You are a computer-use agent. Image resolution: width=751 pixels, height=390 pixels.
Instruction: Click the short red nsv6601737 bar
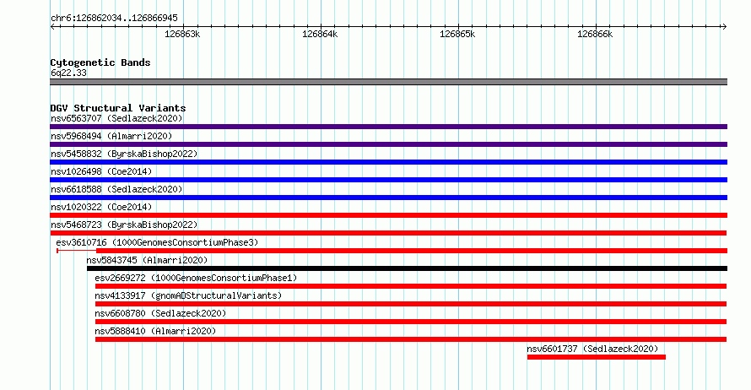[597, 357]
